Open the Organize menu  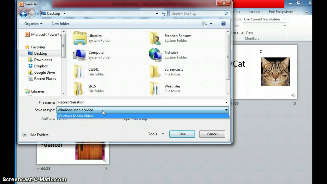pyautogui.click(x=33, y=24)
